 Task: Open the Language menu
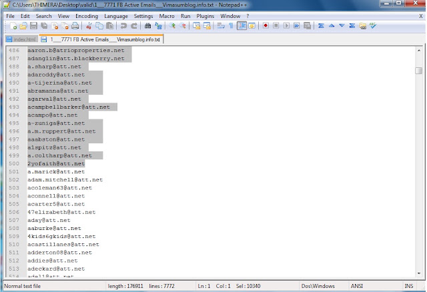click(116, 16)
